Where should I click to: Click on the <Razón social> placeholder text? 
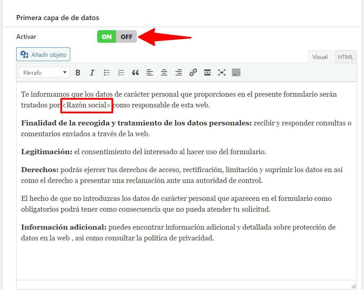click(x=86, y=105)
